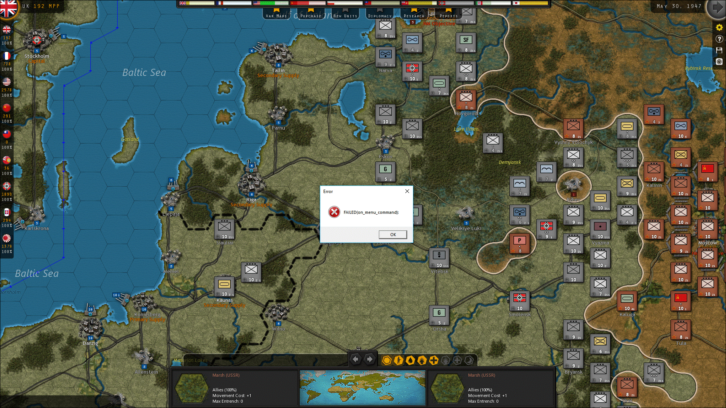The width and height of the screenshot is (726, 408).
Task: Toggle the greyed-out plus hexagon icon
Action: coord(457,360)
